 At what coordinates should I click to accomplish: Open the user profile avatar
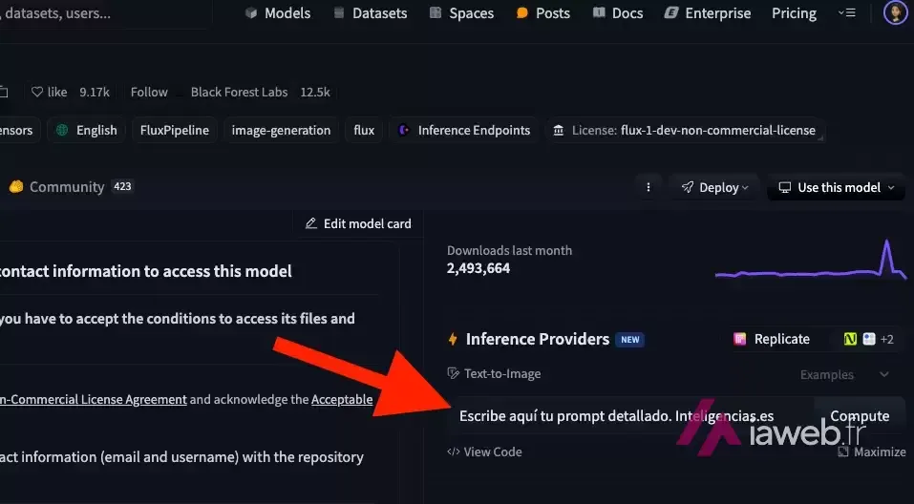pyautogui.click(x=895, y=12)
